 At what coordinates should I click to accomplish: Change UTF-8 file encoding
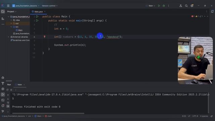point(195,116)
